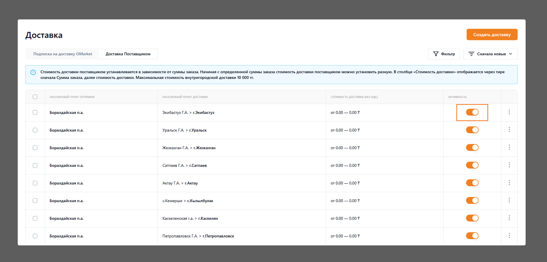Select the Актау row checkbox
Image resolution: width=547 pixels, height=262 pixels.
coord(35,183)
